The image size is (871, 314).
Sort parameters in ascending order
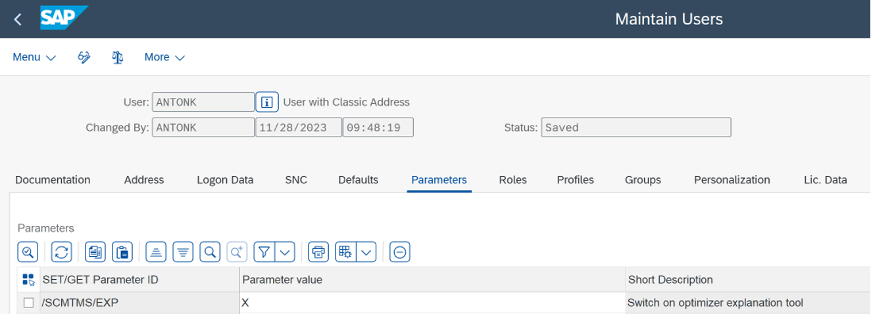(x=156, y=252)
